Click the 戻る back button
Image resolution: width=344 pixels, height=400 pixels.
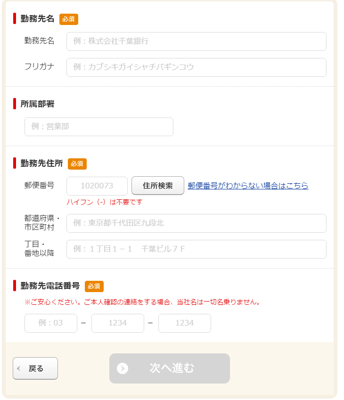(x=35, y=369)
